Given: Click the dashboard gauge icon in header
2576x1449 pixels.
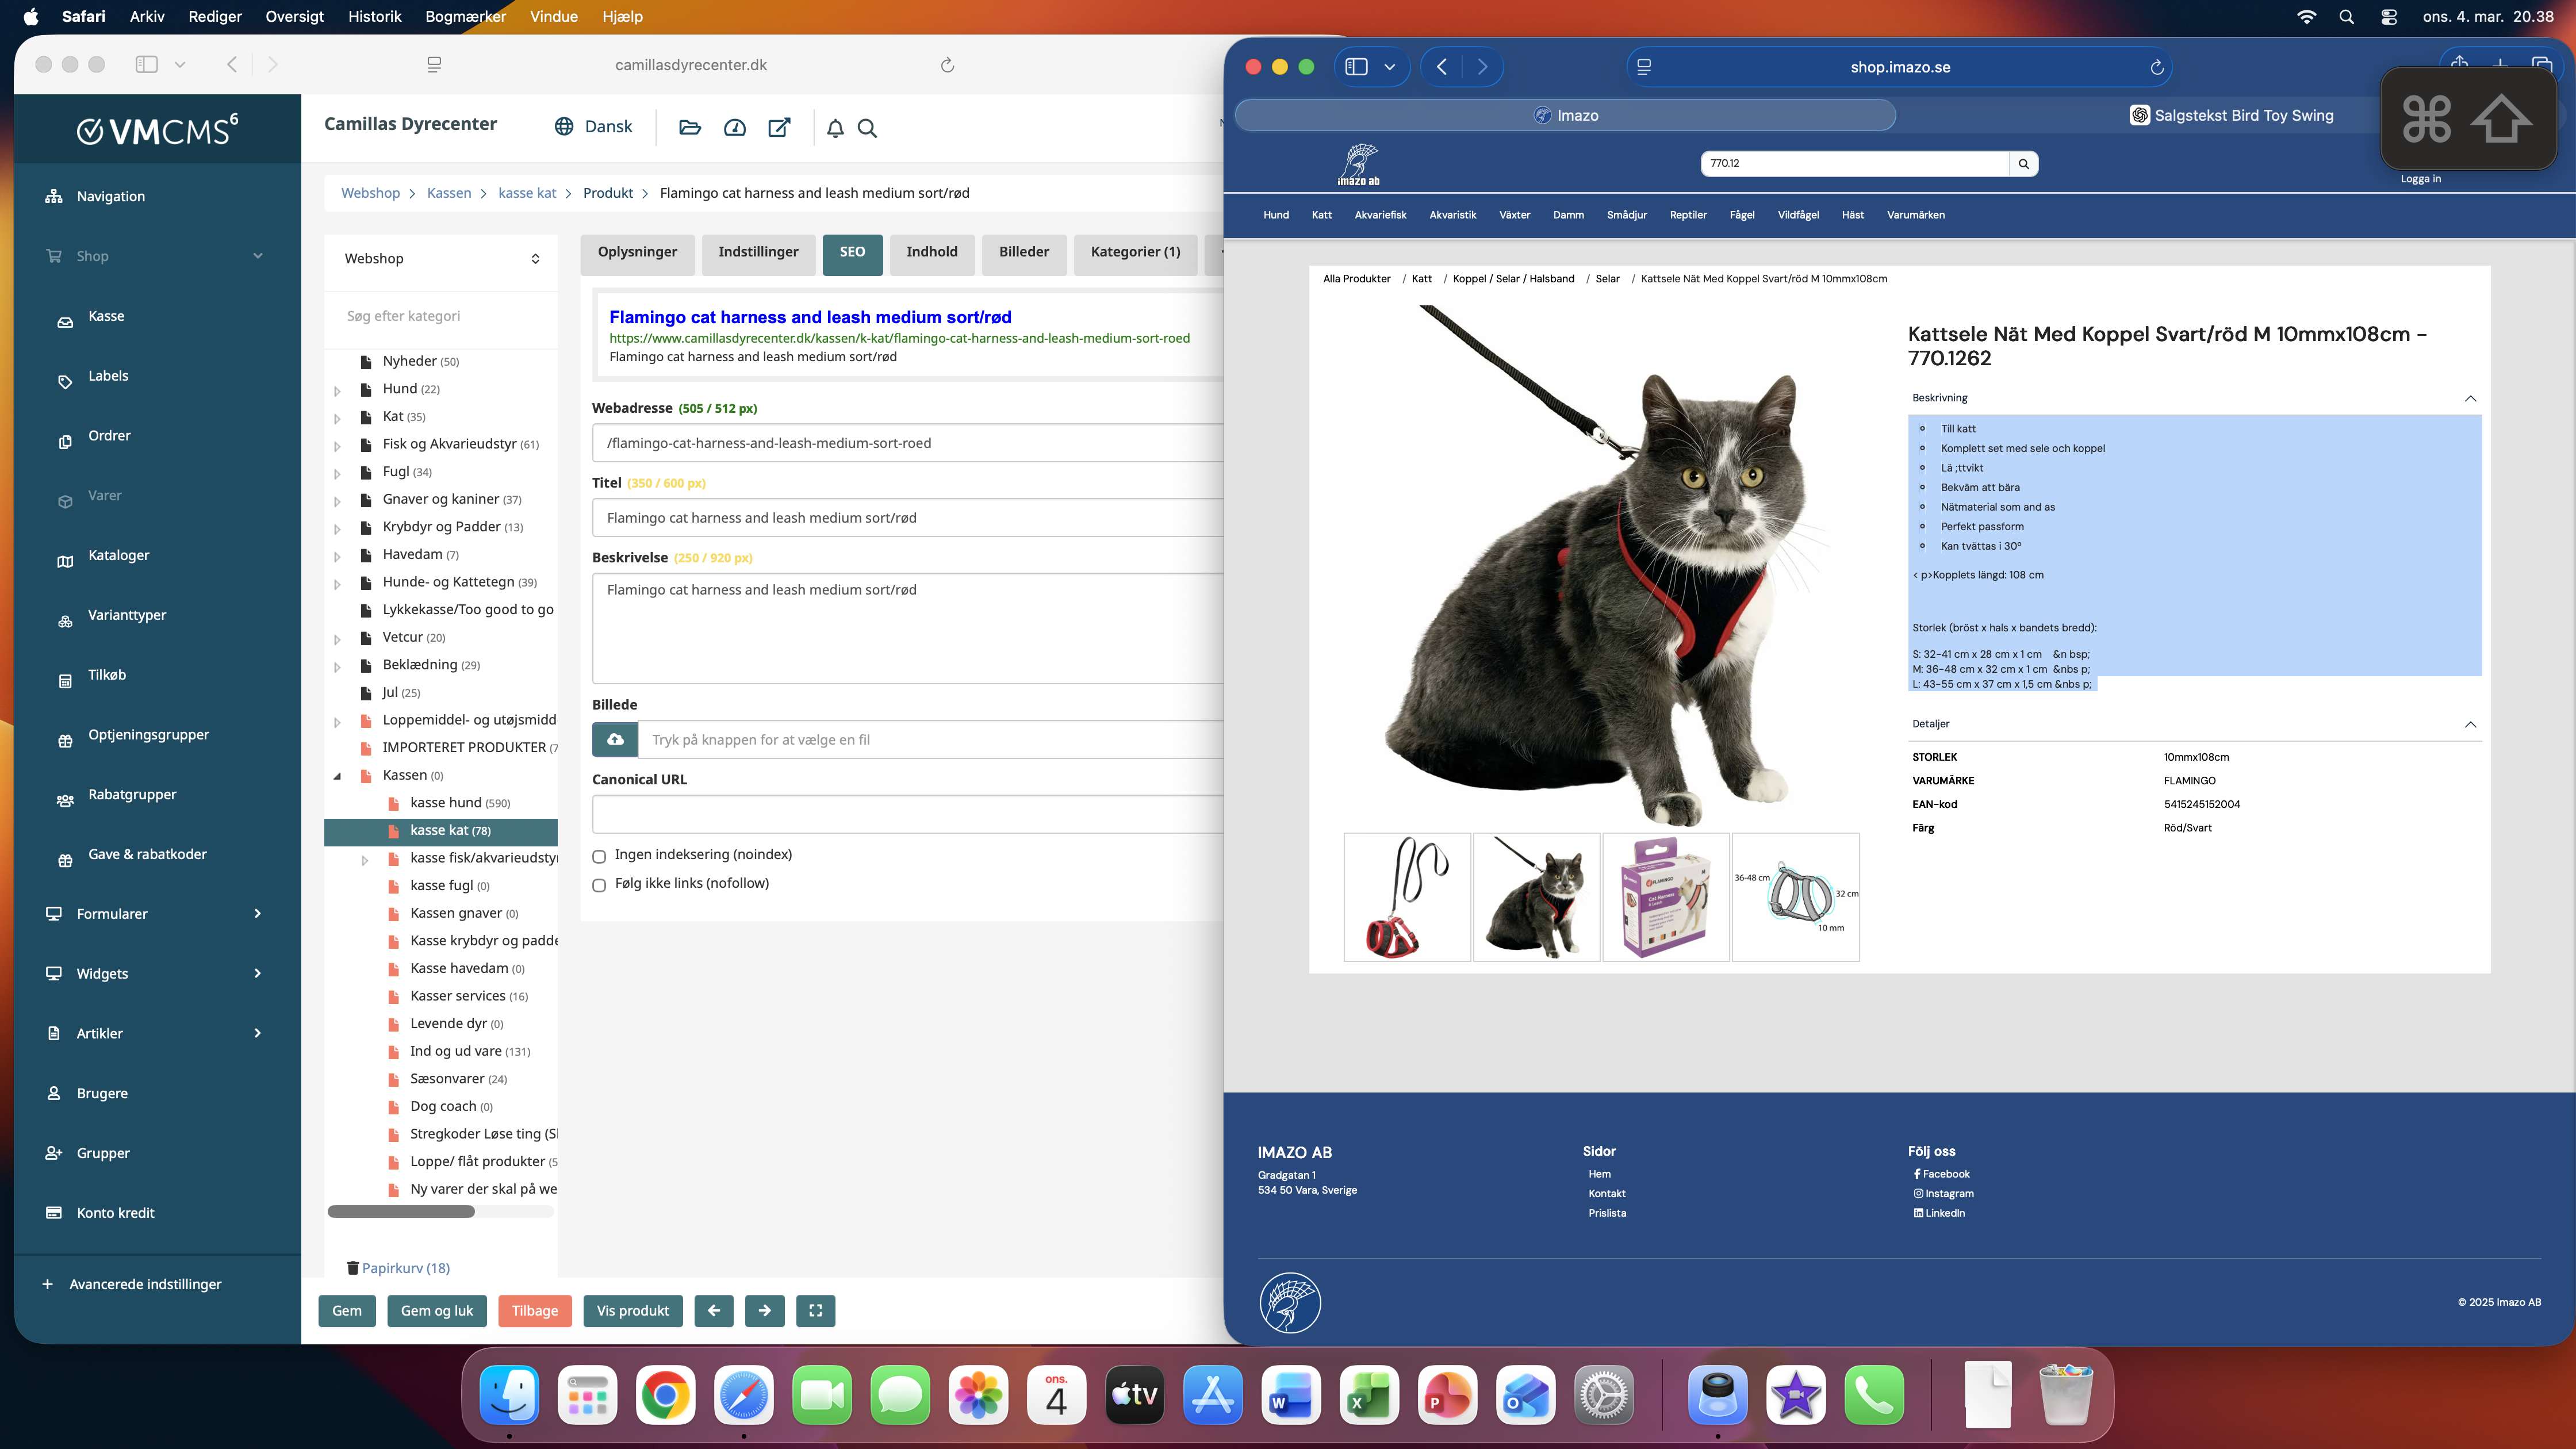Looking at the screenshot, I should click(x=735, y=127).
